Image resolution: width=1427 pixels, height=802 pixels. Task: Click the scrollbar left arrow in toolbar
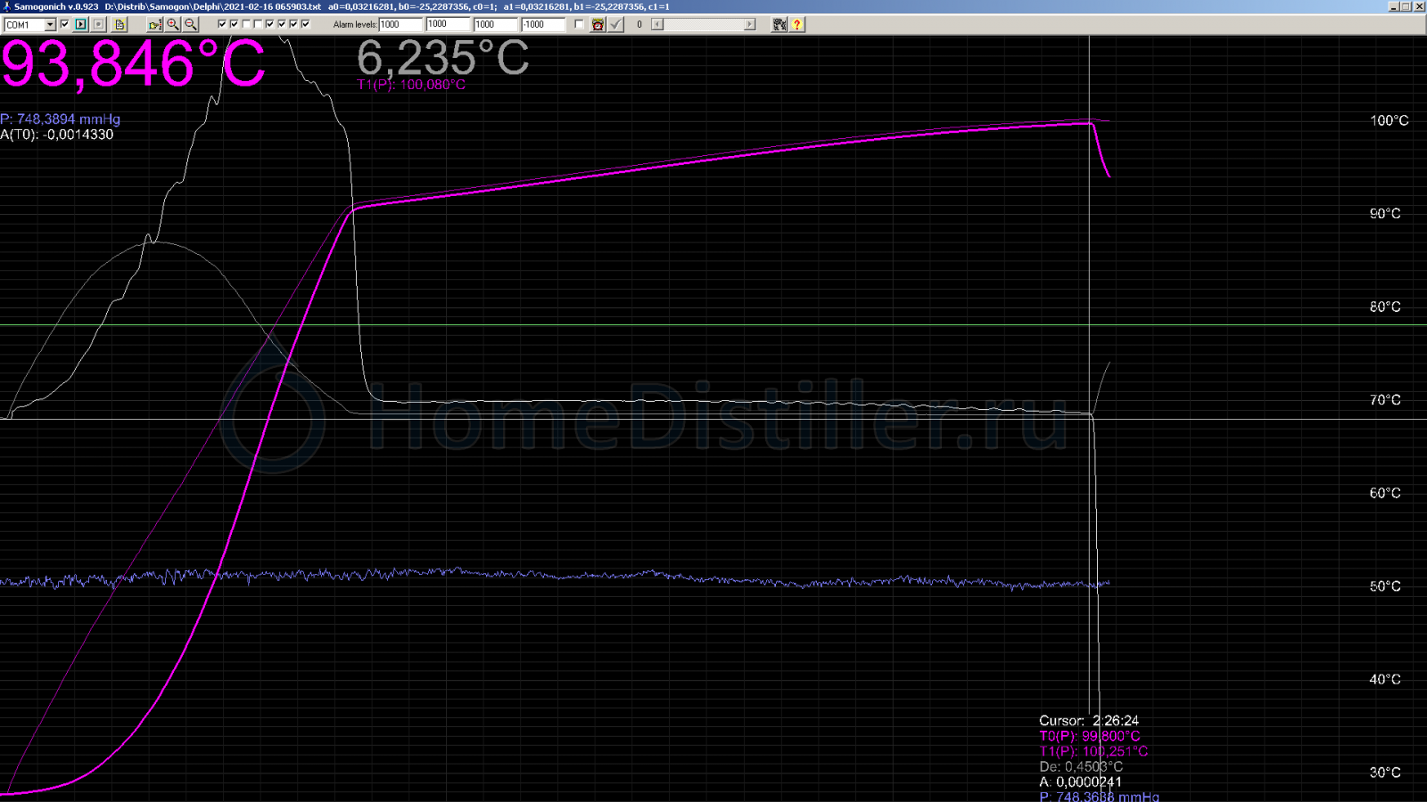657,24
